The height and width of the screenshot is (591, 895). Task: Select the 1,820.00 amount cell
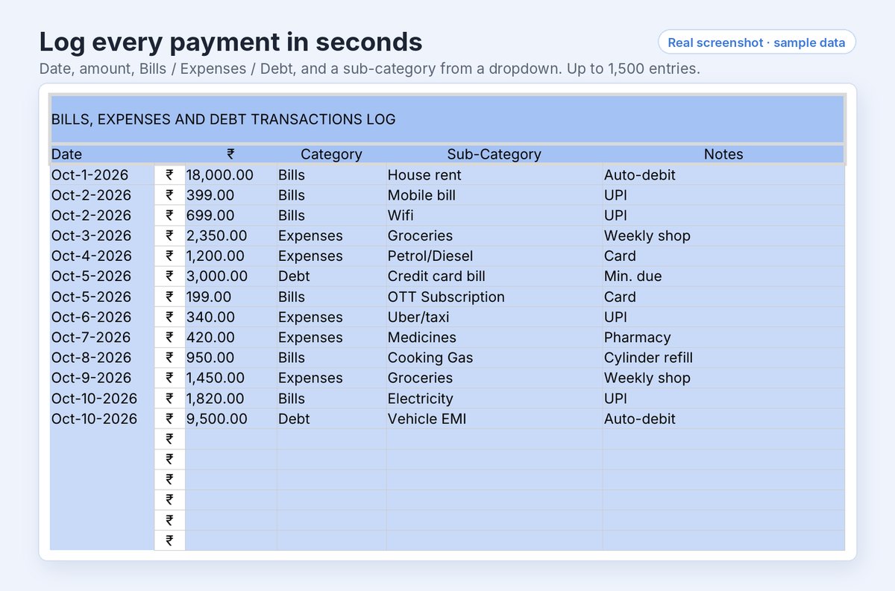click(x=230, y=399)
